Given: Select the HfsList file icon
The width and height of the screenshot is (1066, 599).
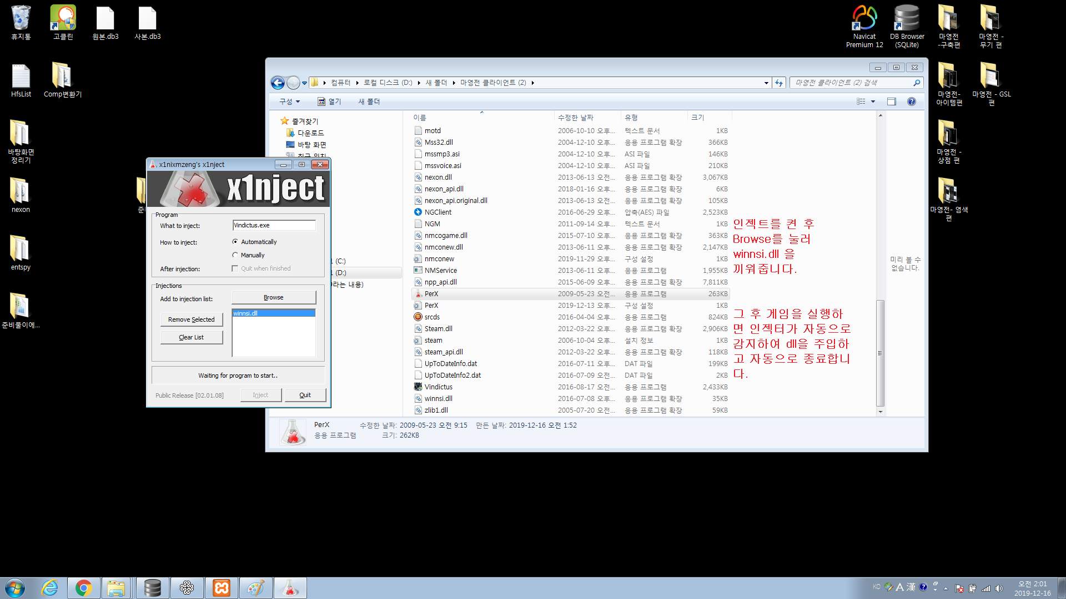Looking at the screenshot, I should (21, 81).
